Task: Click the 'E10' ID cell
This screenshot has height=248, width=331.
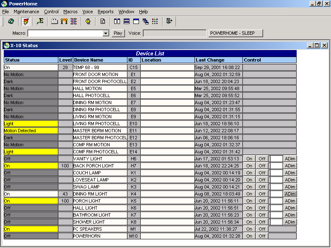Action: click(x=134, y=124)
